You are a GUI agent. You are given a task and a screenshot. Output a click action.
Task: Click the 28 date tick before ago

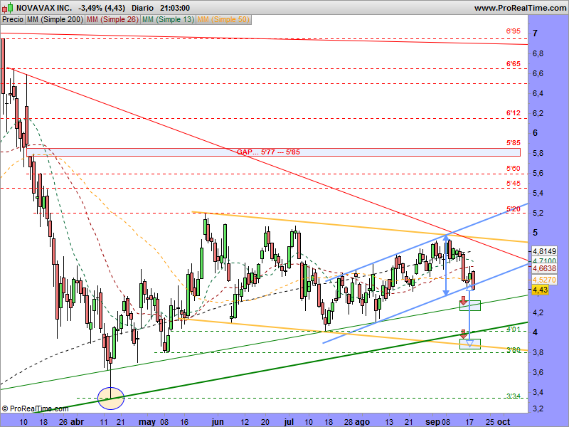pyautogui.click(x=349, y=422)
